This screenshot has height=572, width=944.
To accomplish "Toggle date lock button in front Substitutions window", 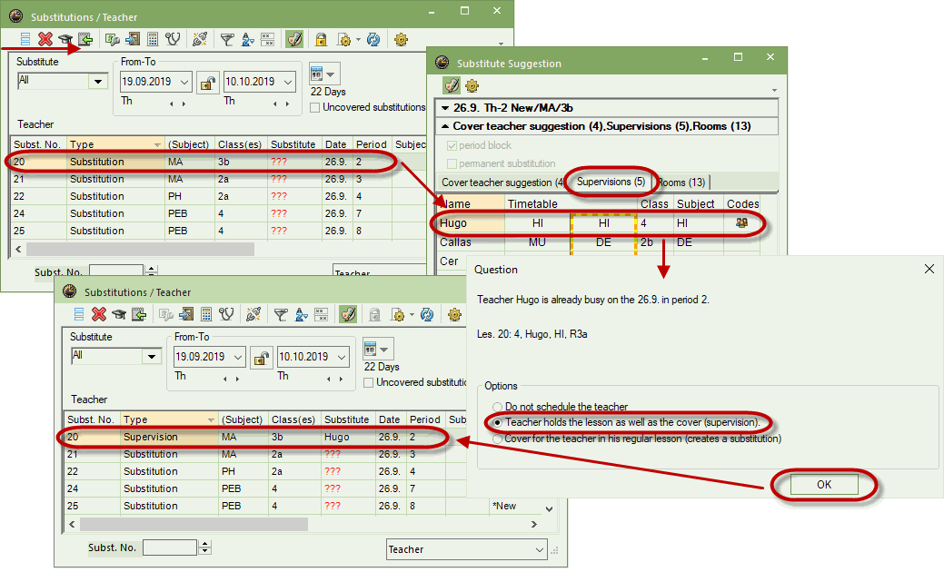I will click(261, 358).
